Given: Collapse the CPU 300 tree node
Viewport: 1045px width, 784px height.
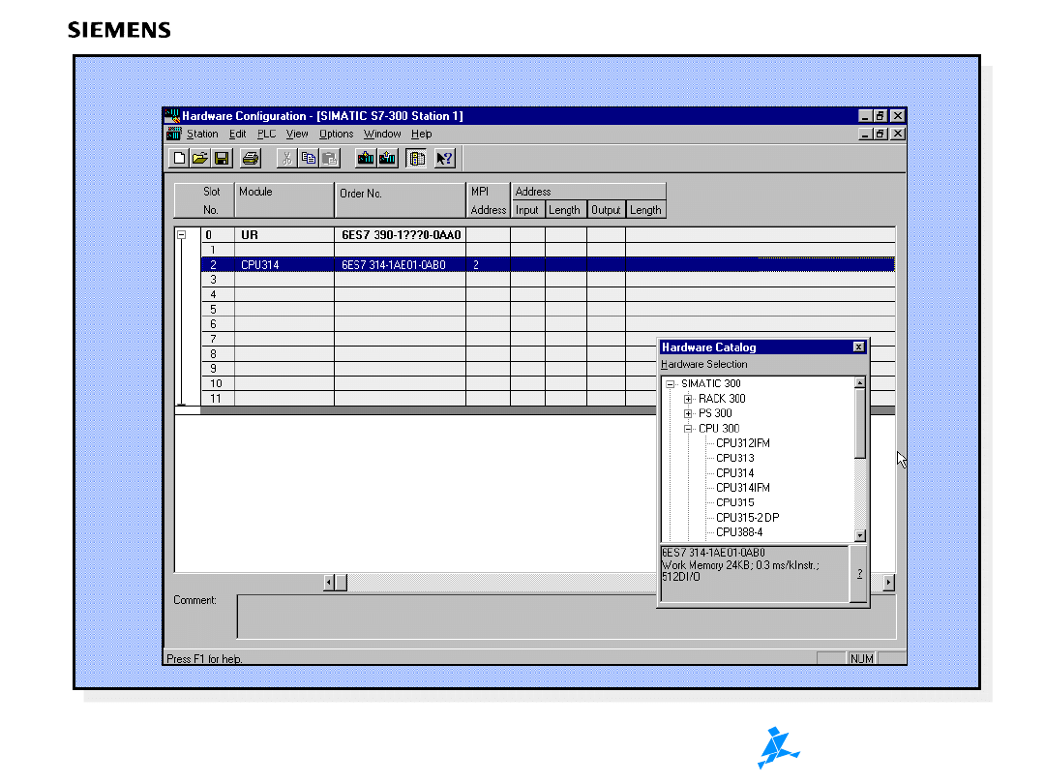Looking at the screenshot, I should [688, 429].
